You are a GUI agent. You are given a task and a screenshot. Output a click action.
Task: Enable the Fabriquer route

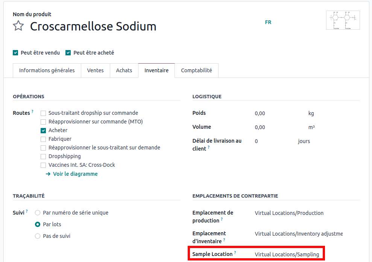pos(43,139)
